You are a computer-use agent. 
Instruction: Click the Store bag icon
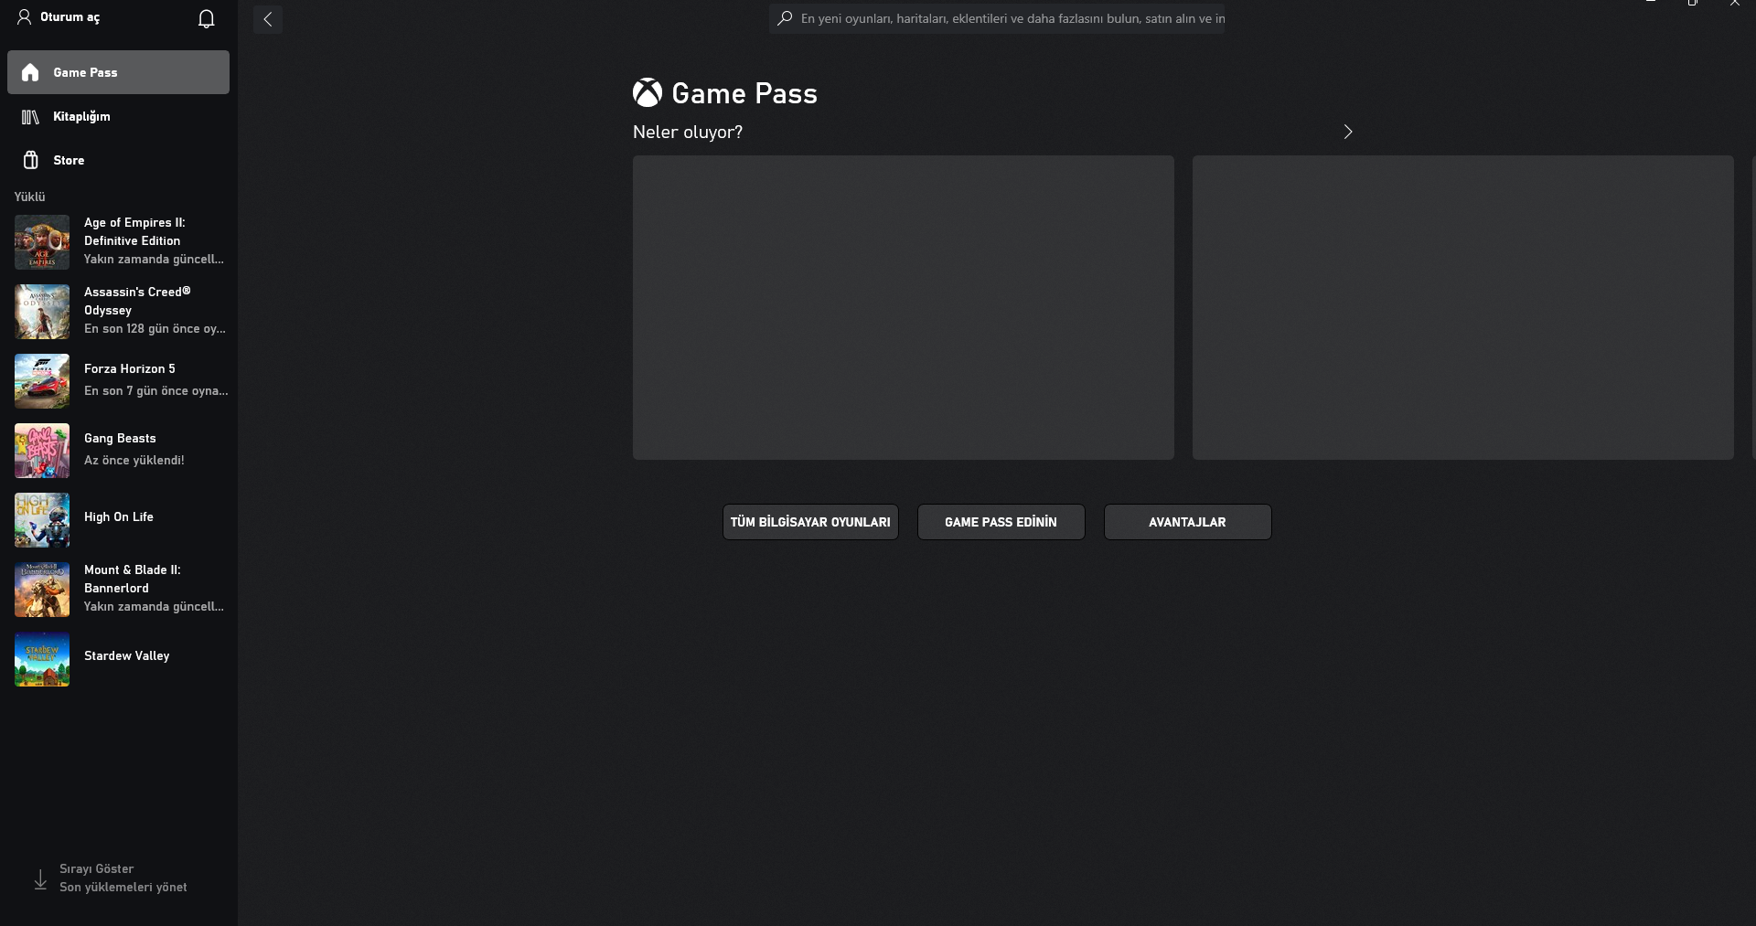(x=30, y=160)
